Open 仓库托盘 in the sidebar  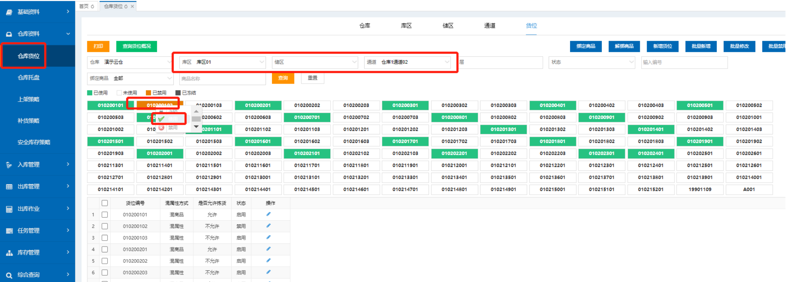(29, 78)
